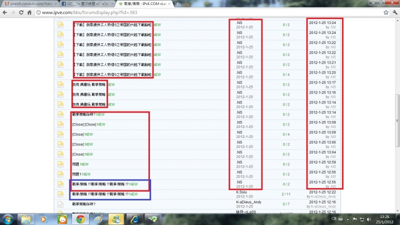
Task: Click the CH language indicator
Action: 334,218
